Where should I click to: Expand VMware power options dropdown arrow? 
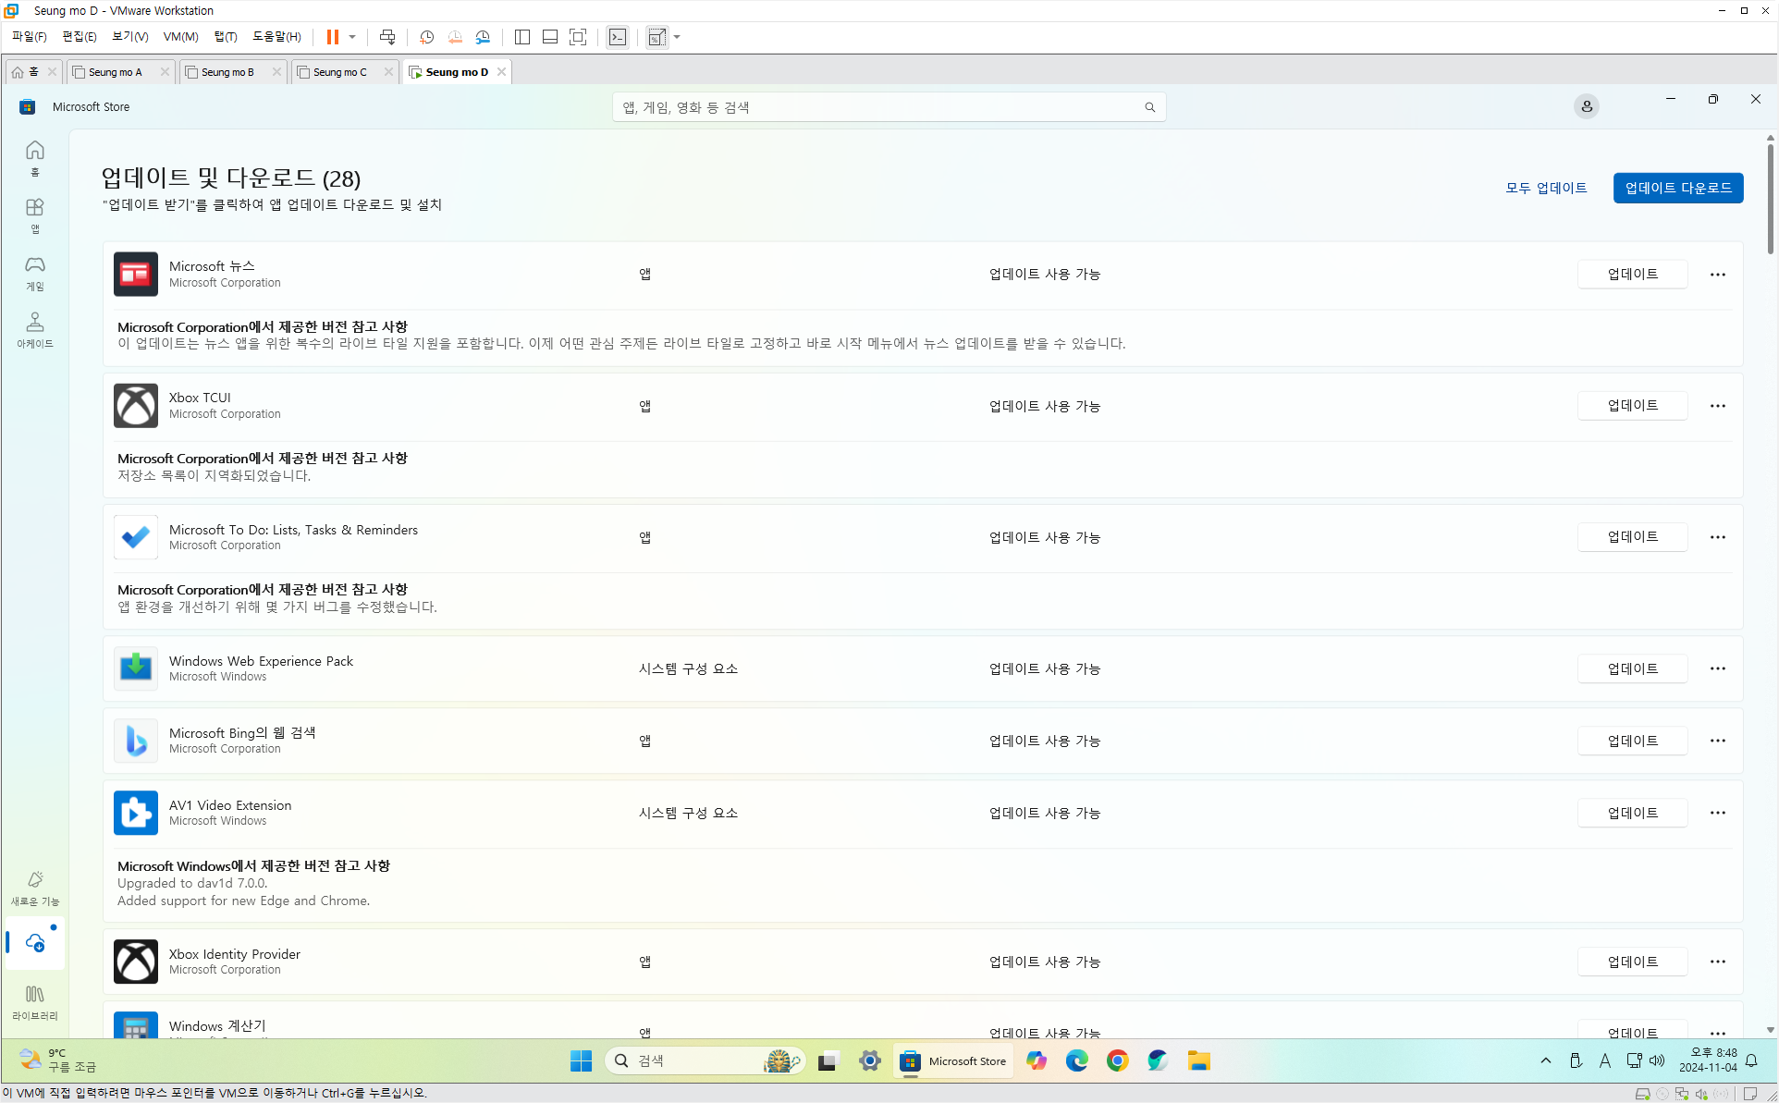point(352,37)
